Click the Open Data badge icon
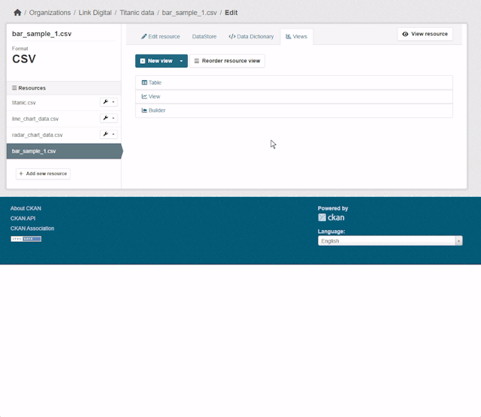The width and height of the screenshot is (481, 417). 26,239
